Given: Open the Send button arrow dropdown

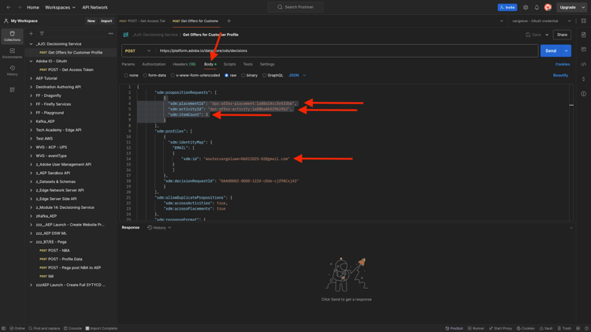Looking at the screenshot, I should click(566, 51).
